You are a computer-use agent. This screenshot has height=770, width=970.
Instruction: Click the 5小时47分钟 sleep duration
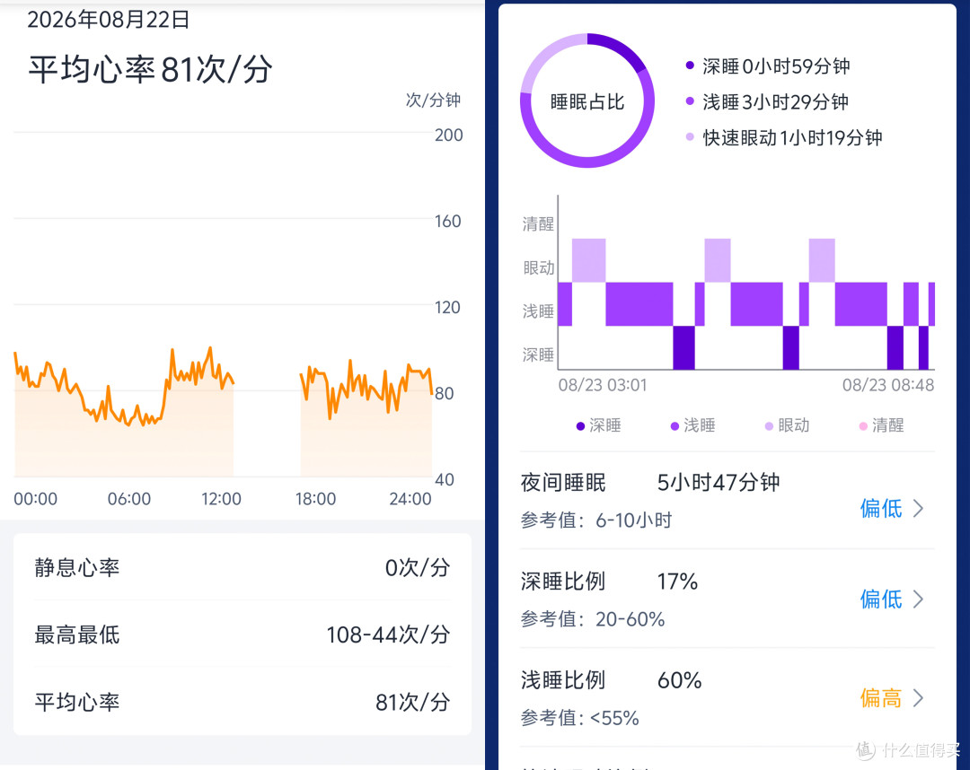[719, 483]
